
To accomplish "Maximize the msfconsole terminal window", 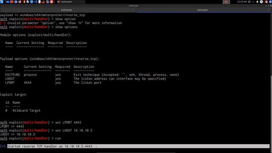I will (268, 6).
